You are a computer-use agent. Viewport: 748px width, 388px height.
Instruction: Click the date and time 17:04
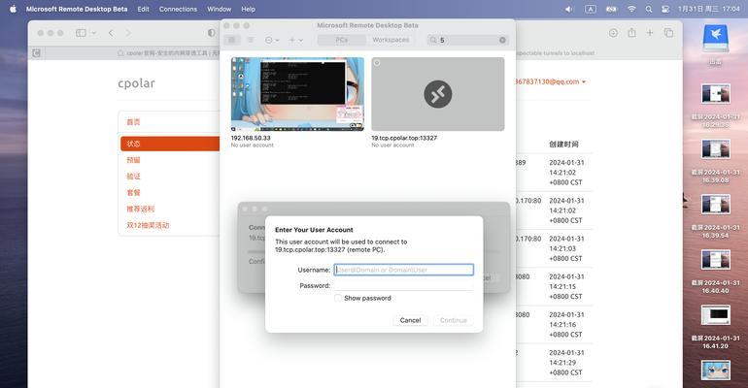click(708, 9)
